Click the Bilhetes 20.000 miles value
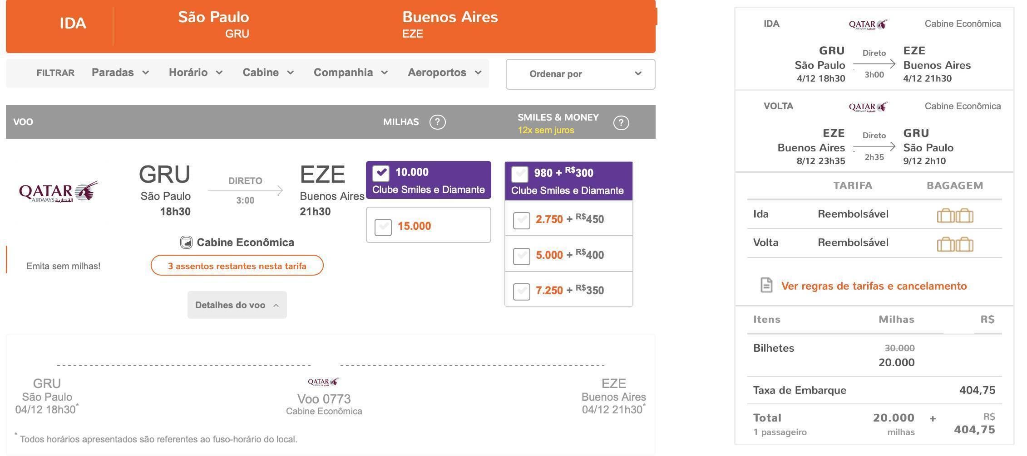 (x=897, y=363)
